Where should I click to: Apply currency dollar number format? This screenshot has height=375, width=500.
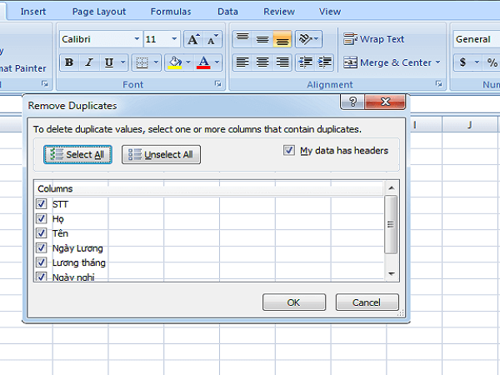coord(463,62)
